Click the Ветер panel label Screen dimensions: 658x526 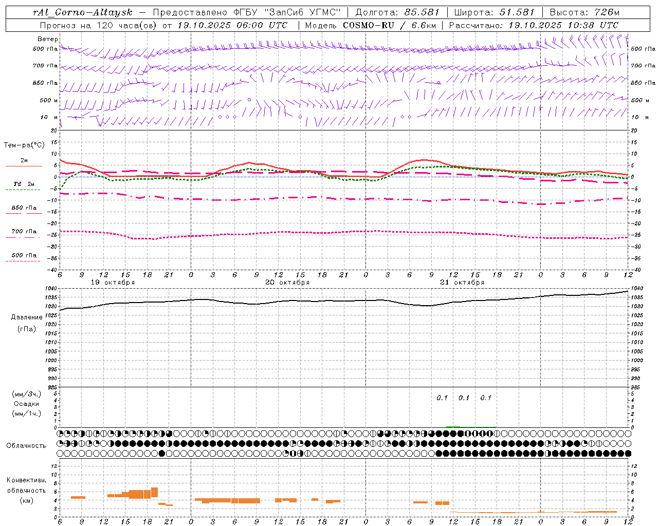click(48, 39)
